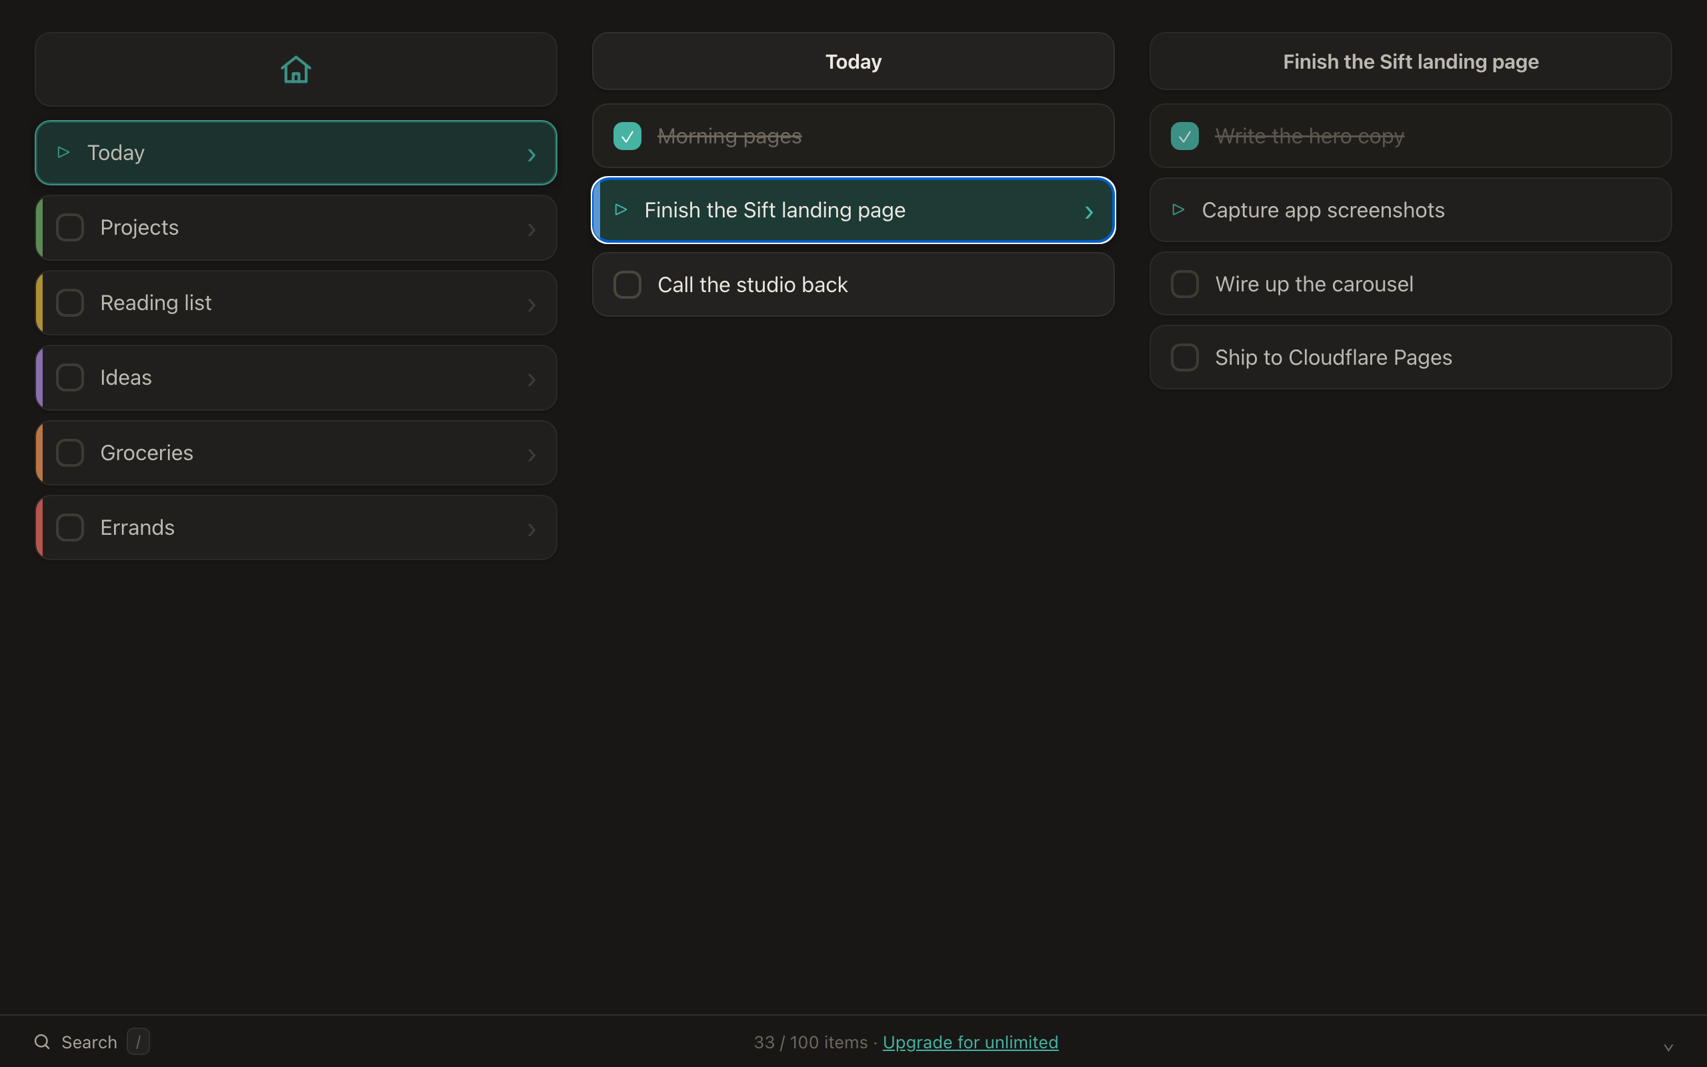Screen dimensions: 1707x1067
Task: Expand Groceries with its chevron
Action: tap(532, 454)
